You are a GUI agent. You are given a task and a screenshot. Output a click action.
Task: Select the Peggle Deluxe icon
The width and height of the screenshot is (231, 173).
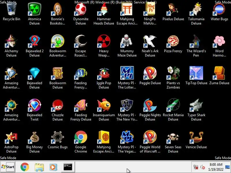150,73
